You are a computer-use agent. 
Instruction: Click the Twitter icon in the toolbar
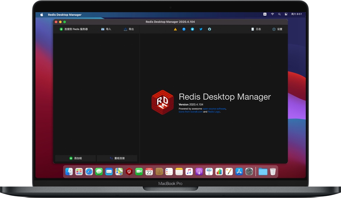point(200,29)
